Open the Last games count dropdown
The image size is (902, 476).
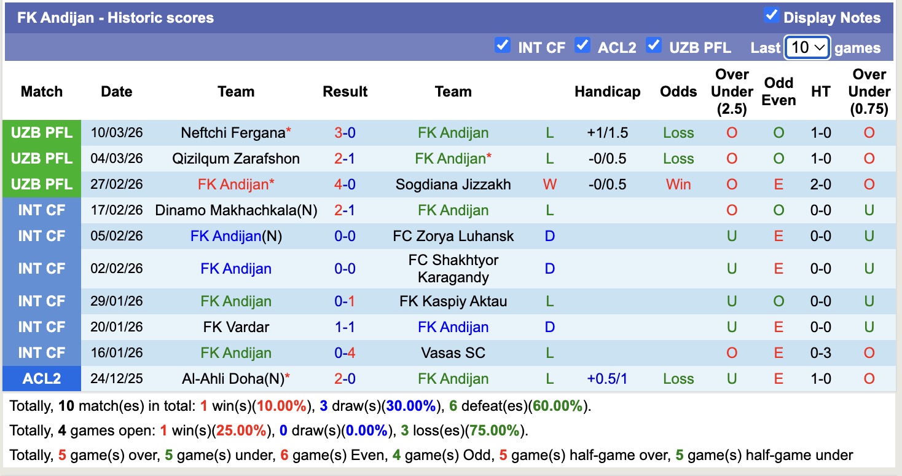[807, 47]
